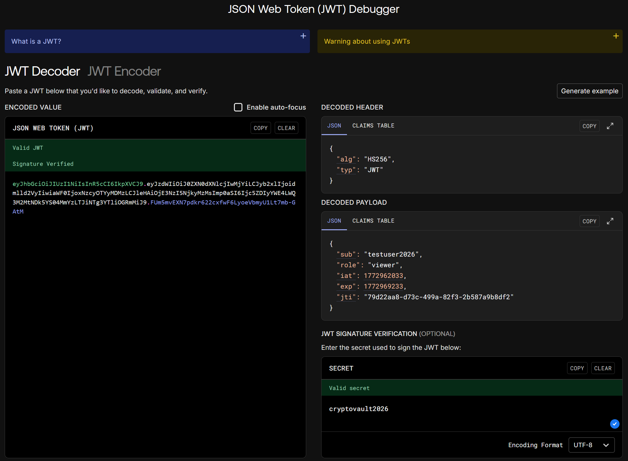Click into the secret input 'cryptovault2026'
628x461 pixels.
(359, 409)
